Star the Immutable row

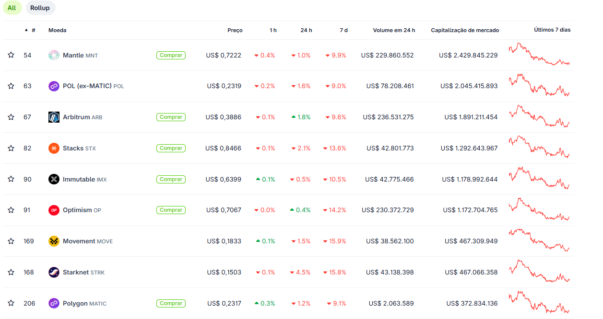[x=11, y=179]
